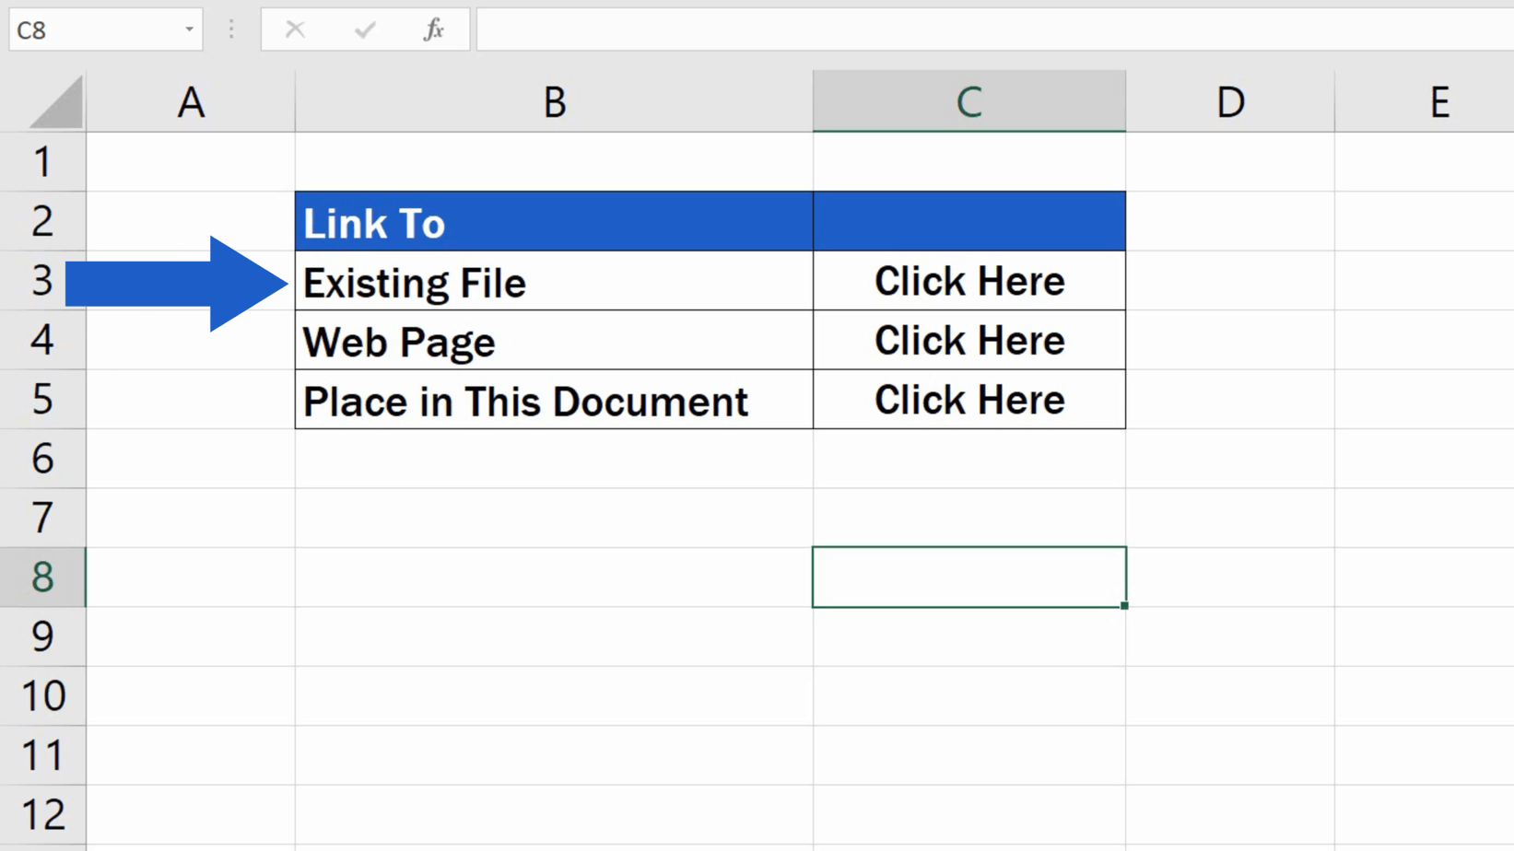Screen dimensions: 1514x851
Task: Click the formula bar three-dot resize handle
Action: (231, 29)
